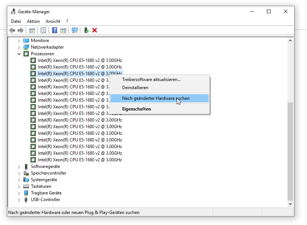Choose Nach geänderter Hardware suchen entry
The image size is (307, 225).
(159, 98)
